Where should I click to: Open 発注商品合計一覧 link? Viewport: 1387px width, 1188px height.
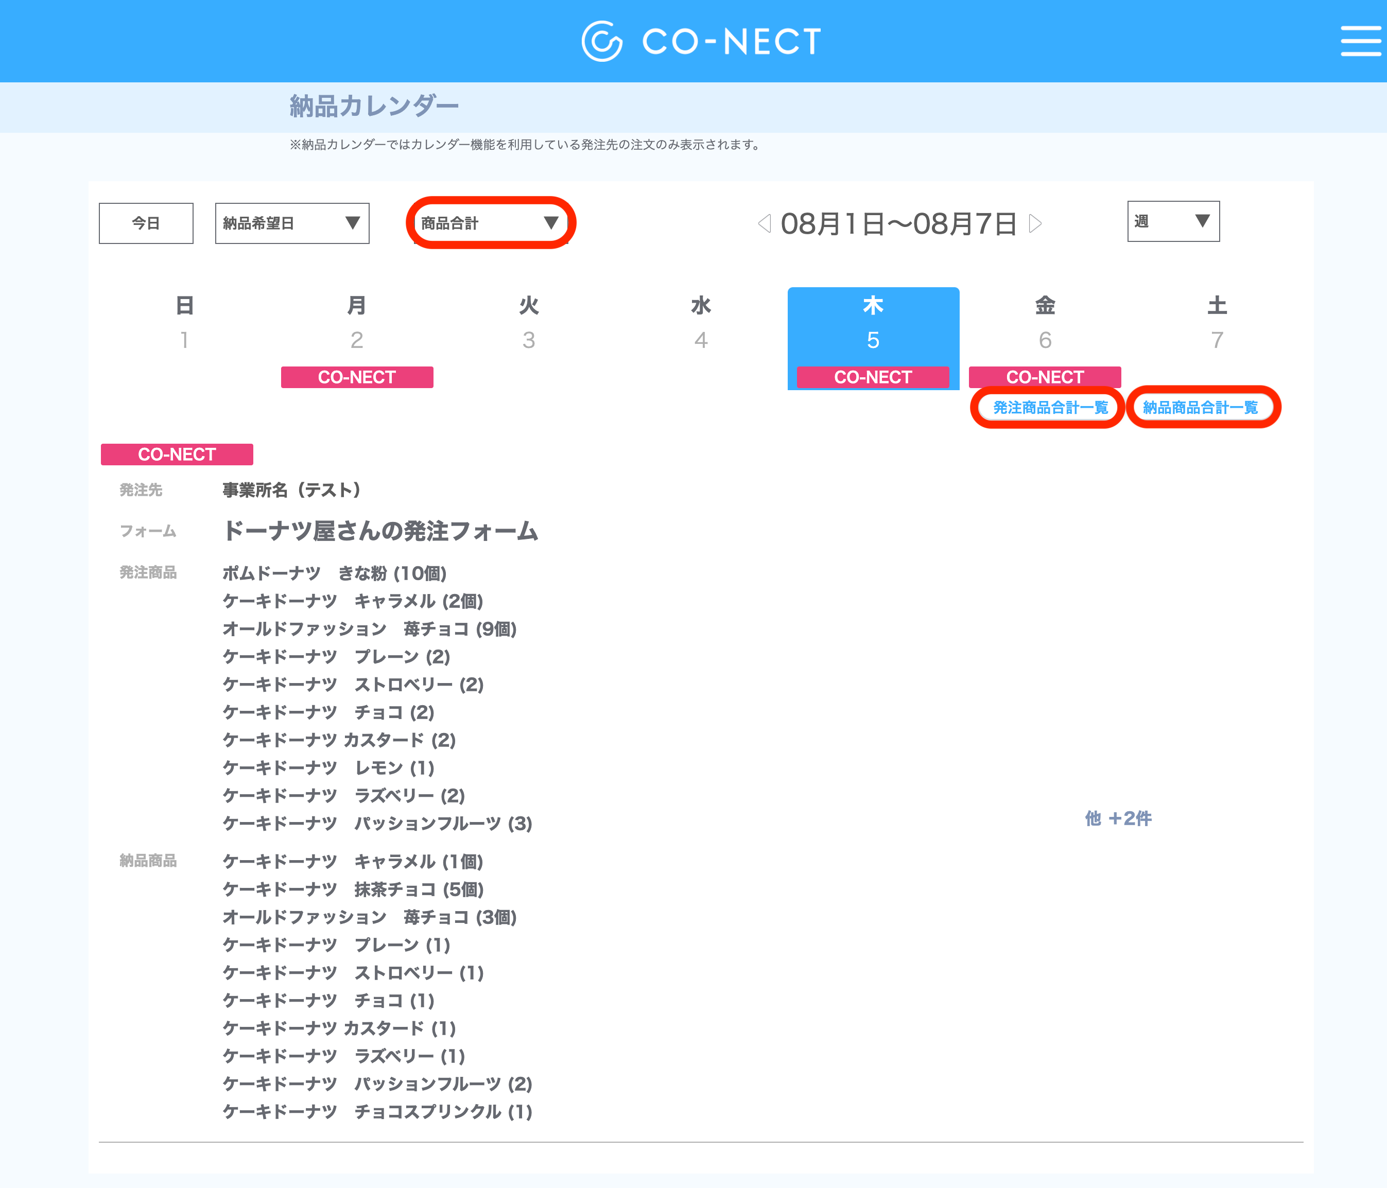tap(1050, 408)
